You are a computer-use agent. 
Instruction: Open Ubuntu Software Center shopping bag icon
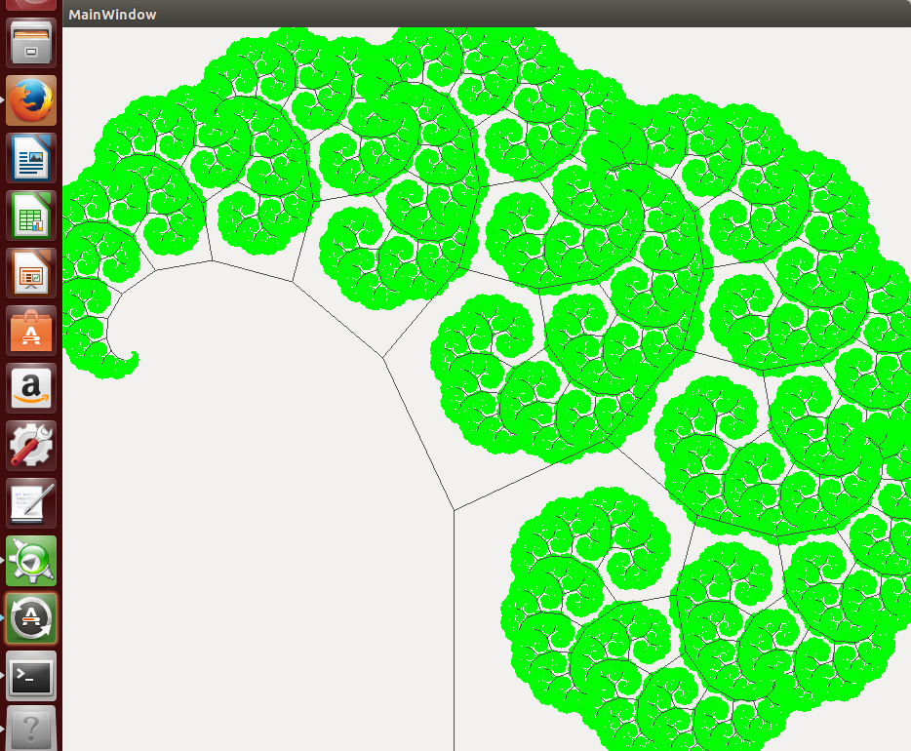tap(31, 331)
